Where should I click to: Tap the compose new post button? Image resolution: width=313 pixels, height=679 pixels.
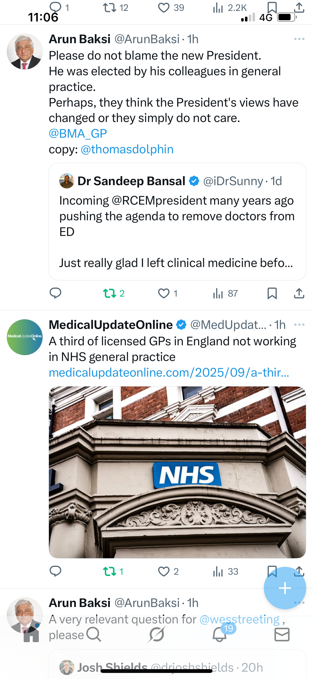point(285,588)
